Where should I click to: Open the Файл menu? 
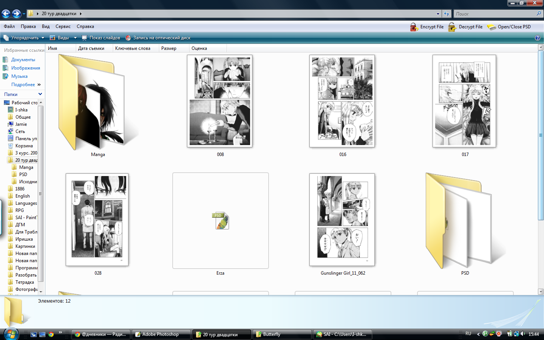tap(9, 26)
